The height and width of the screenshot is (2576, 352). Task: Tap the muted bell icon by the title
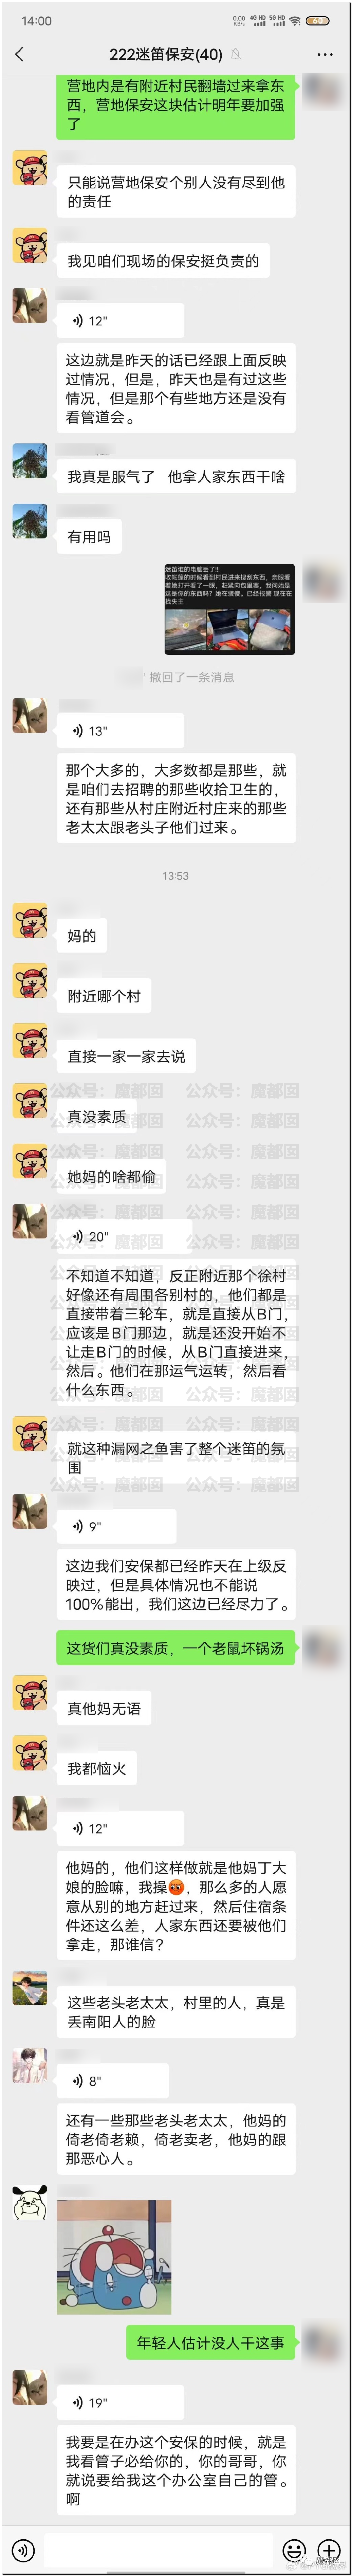point(236,54)
